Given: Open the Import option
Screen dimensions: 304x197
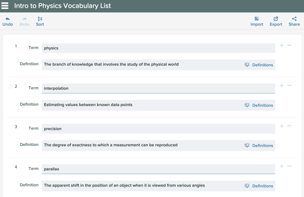Looking at the screenshot, I should [x=257, y=21].
